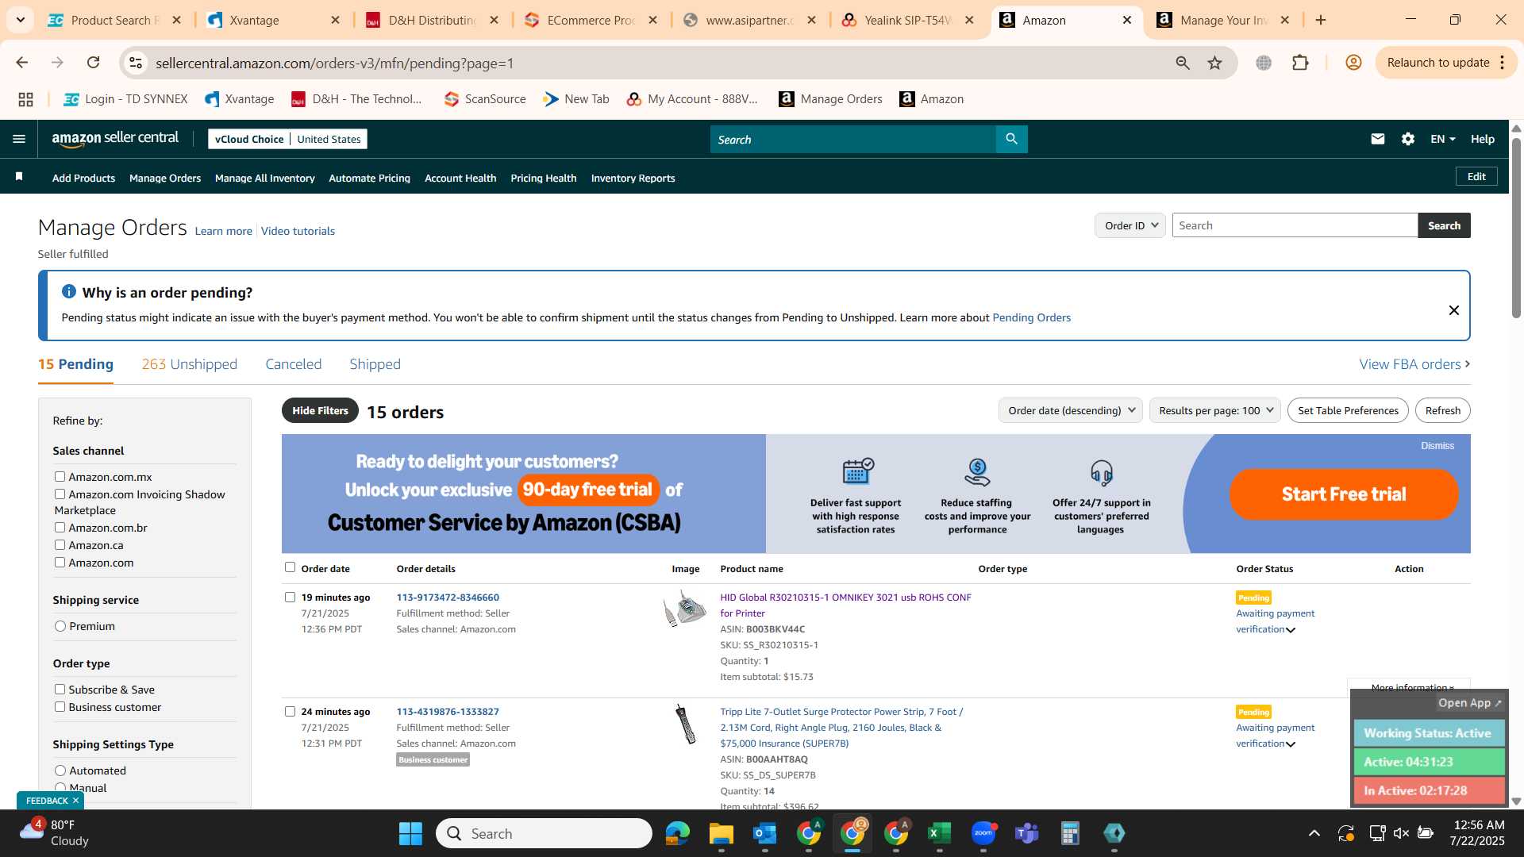Click the Refresh orders button

tap(1442, 410)
